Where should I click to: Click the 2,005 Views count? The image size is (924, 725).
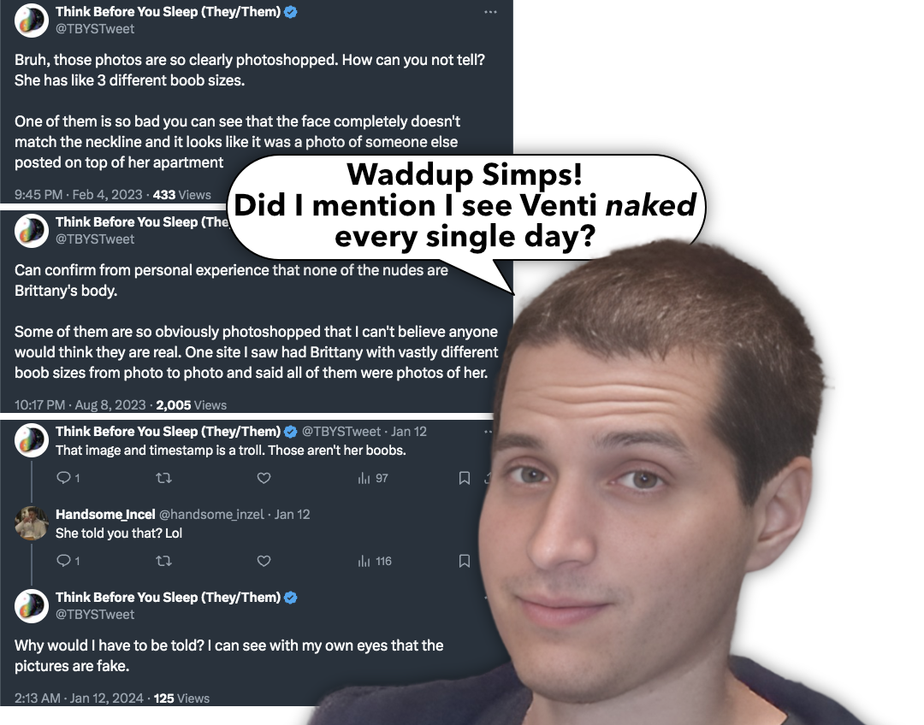click(x=192, y=405)
